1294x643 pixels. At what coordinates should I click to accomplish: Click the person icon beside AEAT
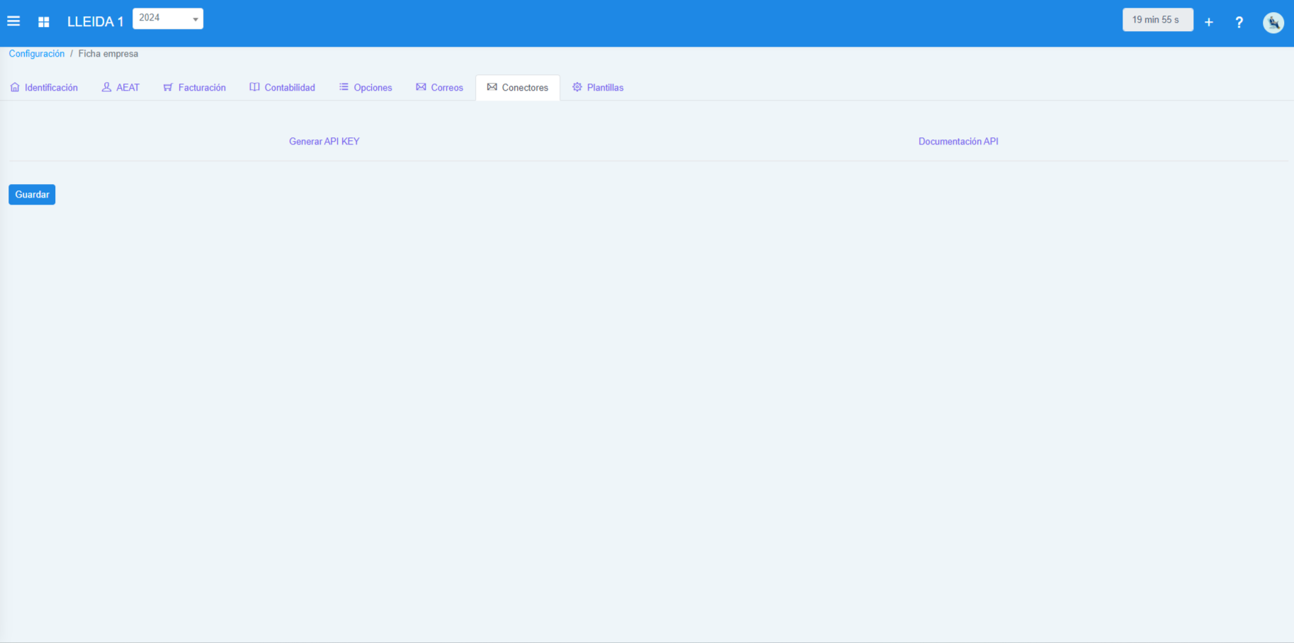pyautogui.click(x=106, y=87)
